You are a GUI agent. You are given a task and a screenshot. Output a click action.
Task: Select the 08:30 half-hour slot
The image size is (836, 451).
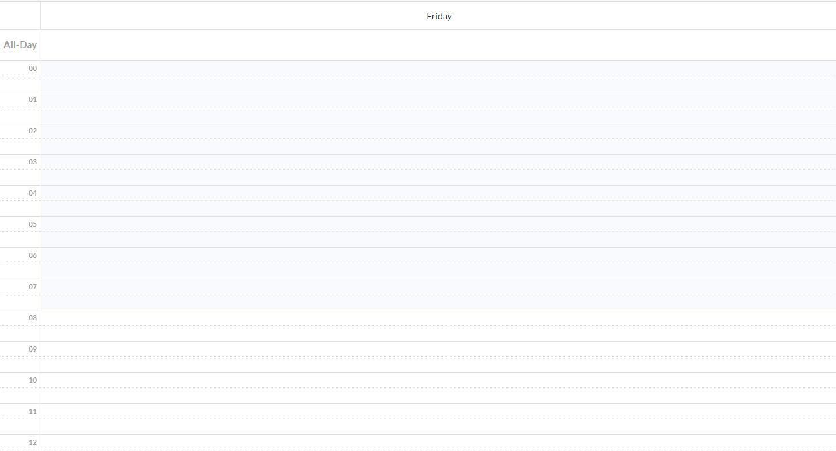point(438,333)
